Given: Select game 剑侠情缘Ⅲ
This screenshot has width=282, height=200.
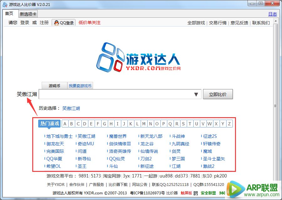Looking at the screenshot, I should coord(120,144).
